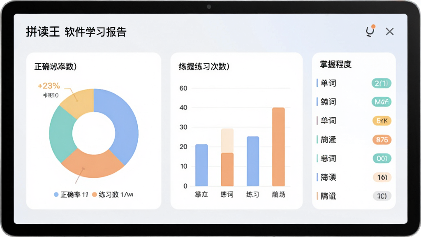Click the tallest orange bar reaching 40
The image size is (421, 237).
click(278, 147)
